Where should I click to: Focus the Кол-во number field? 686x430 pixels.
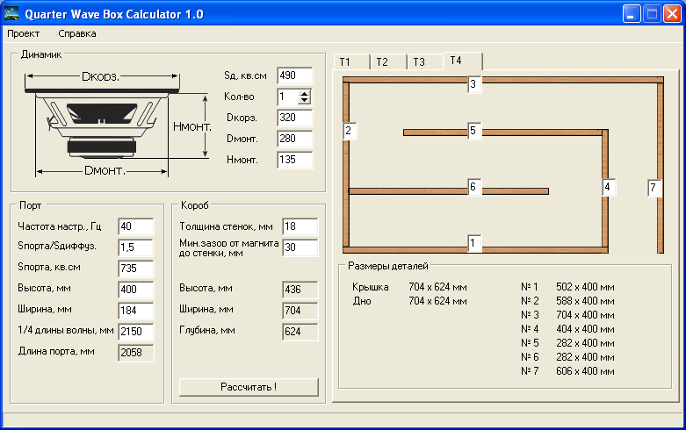(288, 97)
